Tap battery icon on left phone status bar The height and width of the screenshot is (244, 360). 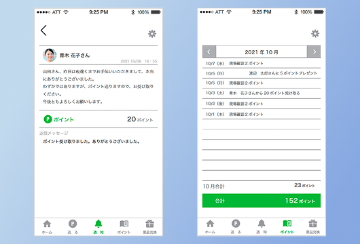[156, 12]
